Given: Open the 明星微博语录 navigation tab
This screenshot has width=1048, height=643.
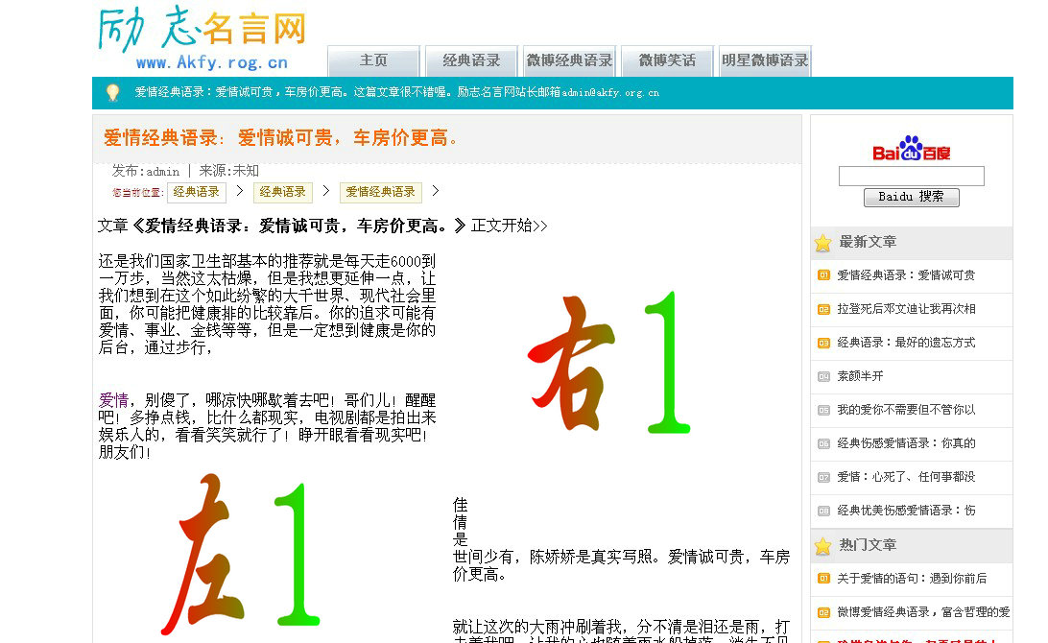Looking at the screenshot, I should 765,60.
